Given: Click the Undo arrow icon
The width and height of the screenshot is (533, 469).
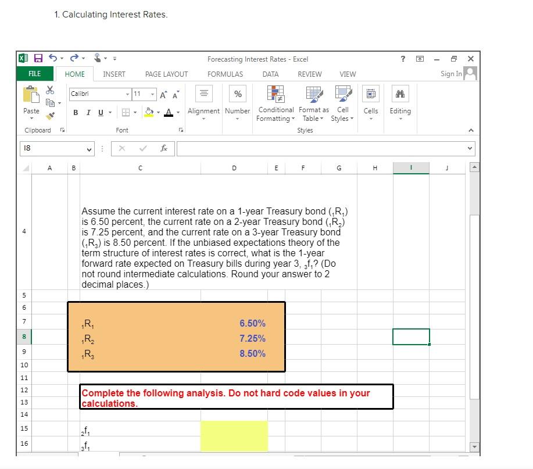Looking at the screenshot, I should 53,58.
